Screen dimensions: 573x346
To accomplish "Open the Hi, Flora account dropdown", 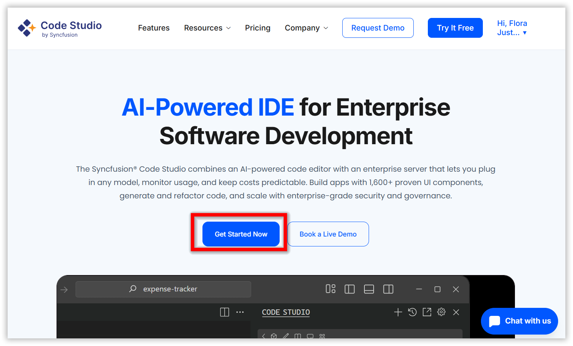I will click(x=512, y=28).
